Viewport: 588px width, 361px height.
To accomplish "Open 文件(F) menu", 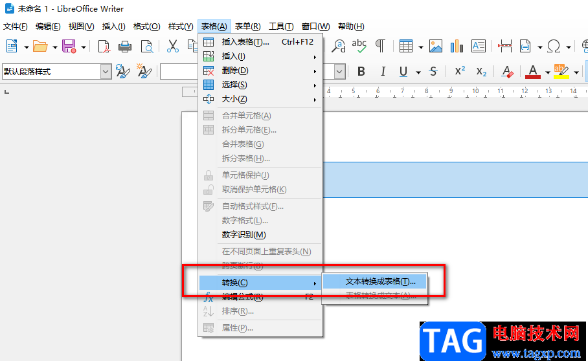I will [x=16, y=27].
